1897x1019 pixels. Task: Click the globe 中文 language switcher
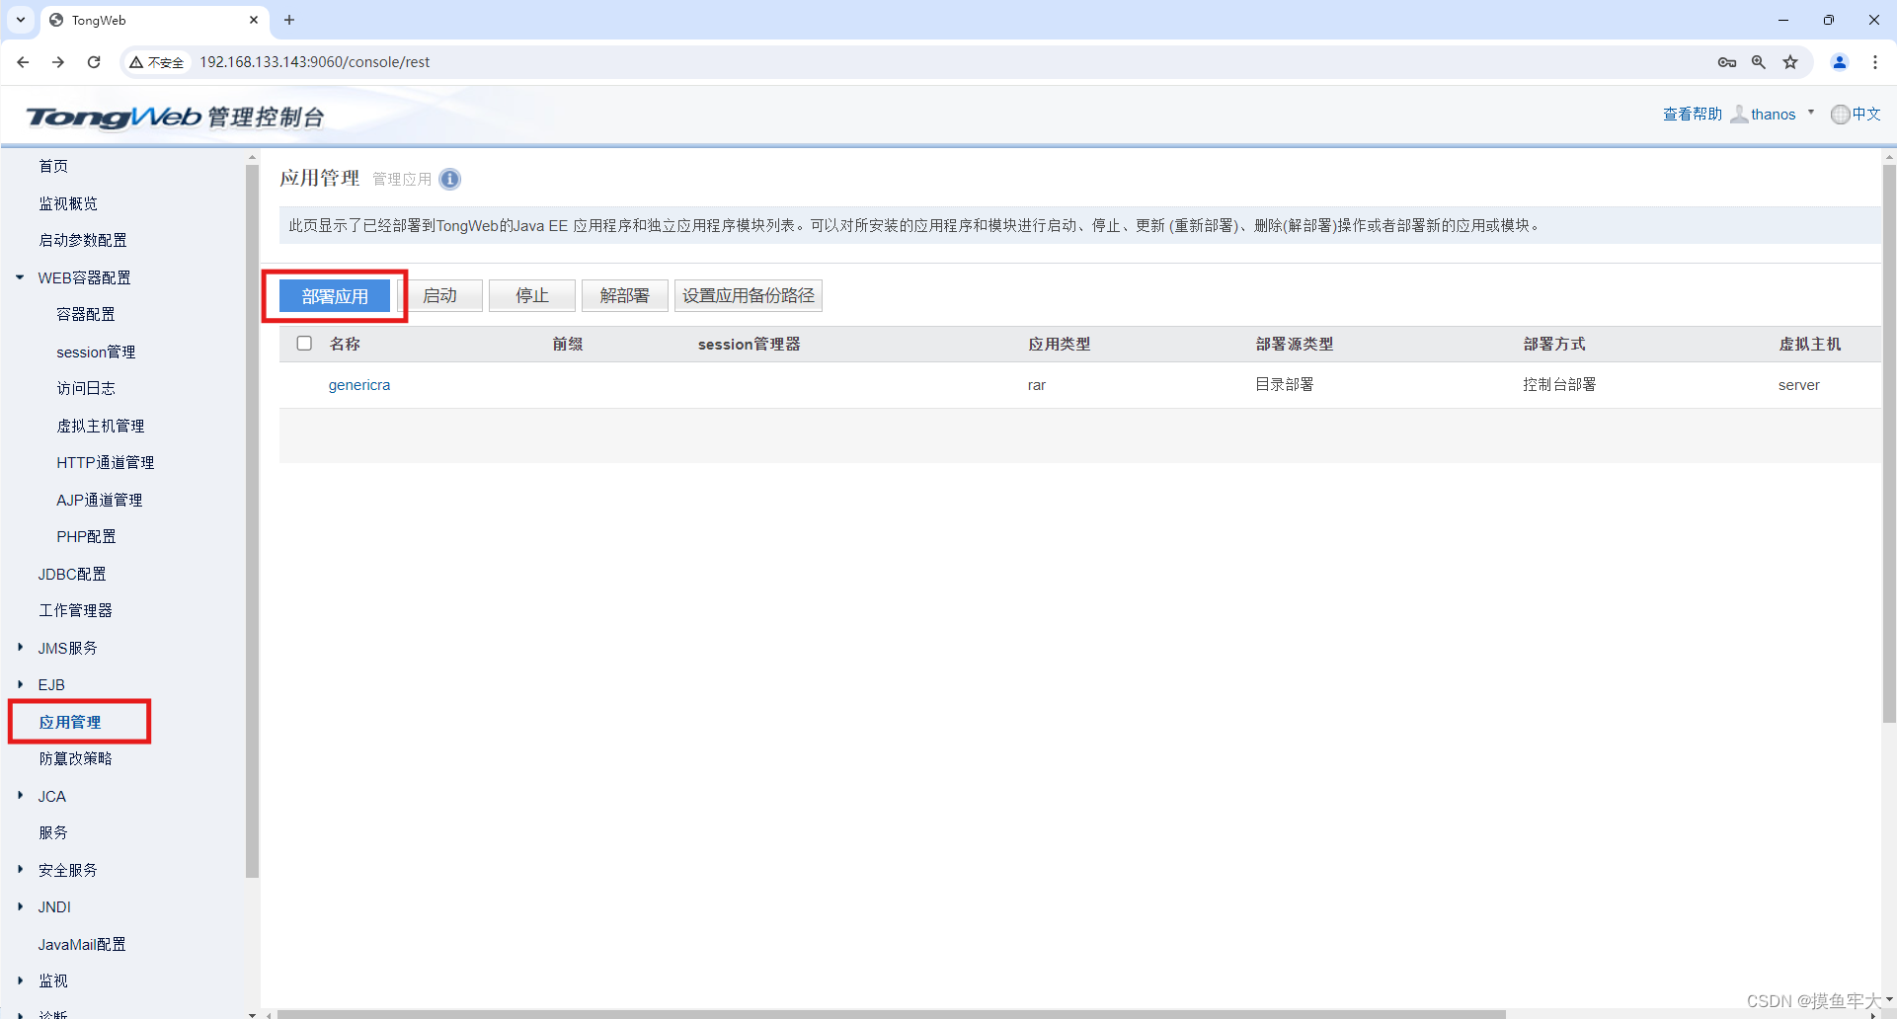click(x=1856, y=115)
